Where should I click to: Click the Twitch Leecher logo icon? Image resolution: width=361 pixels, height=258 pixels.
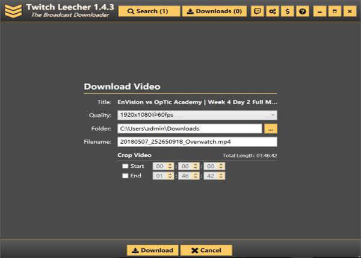point(13,11)
